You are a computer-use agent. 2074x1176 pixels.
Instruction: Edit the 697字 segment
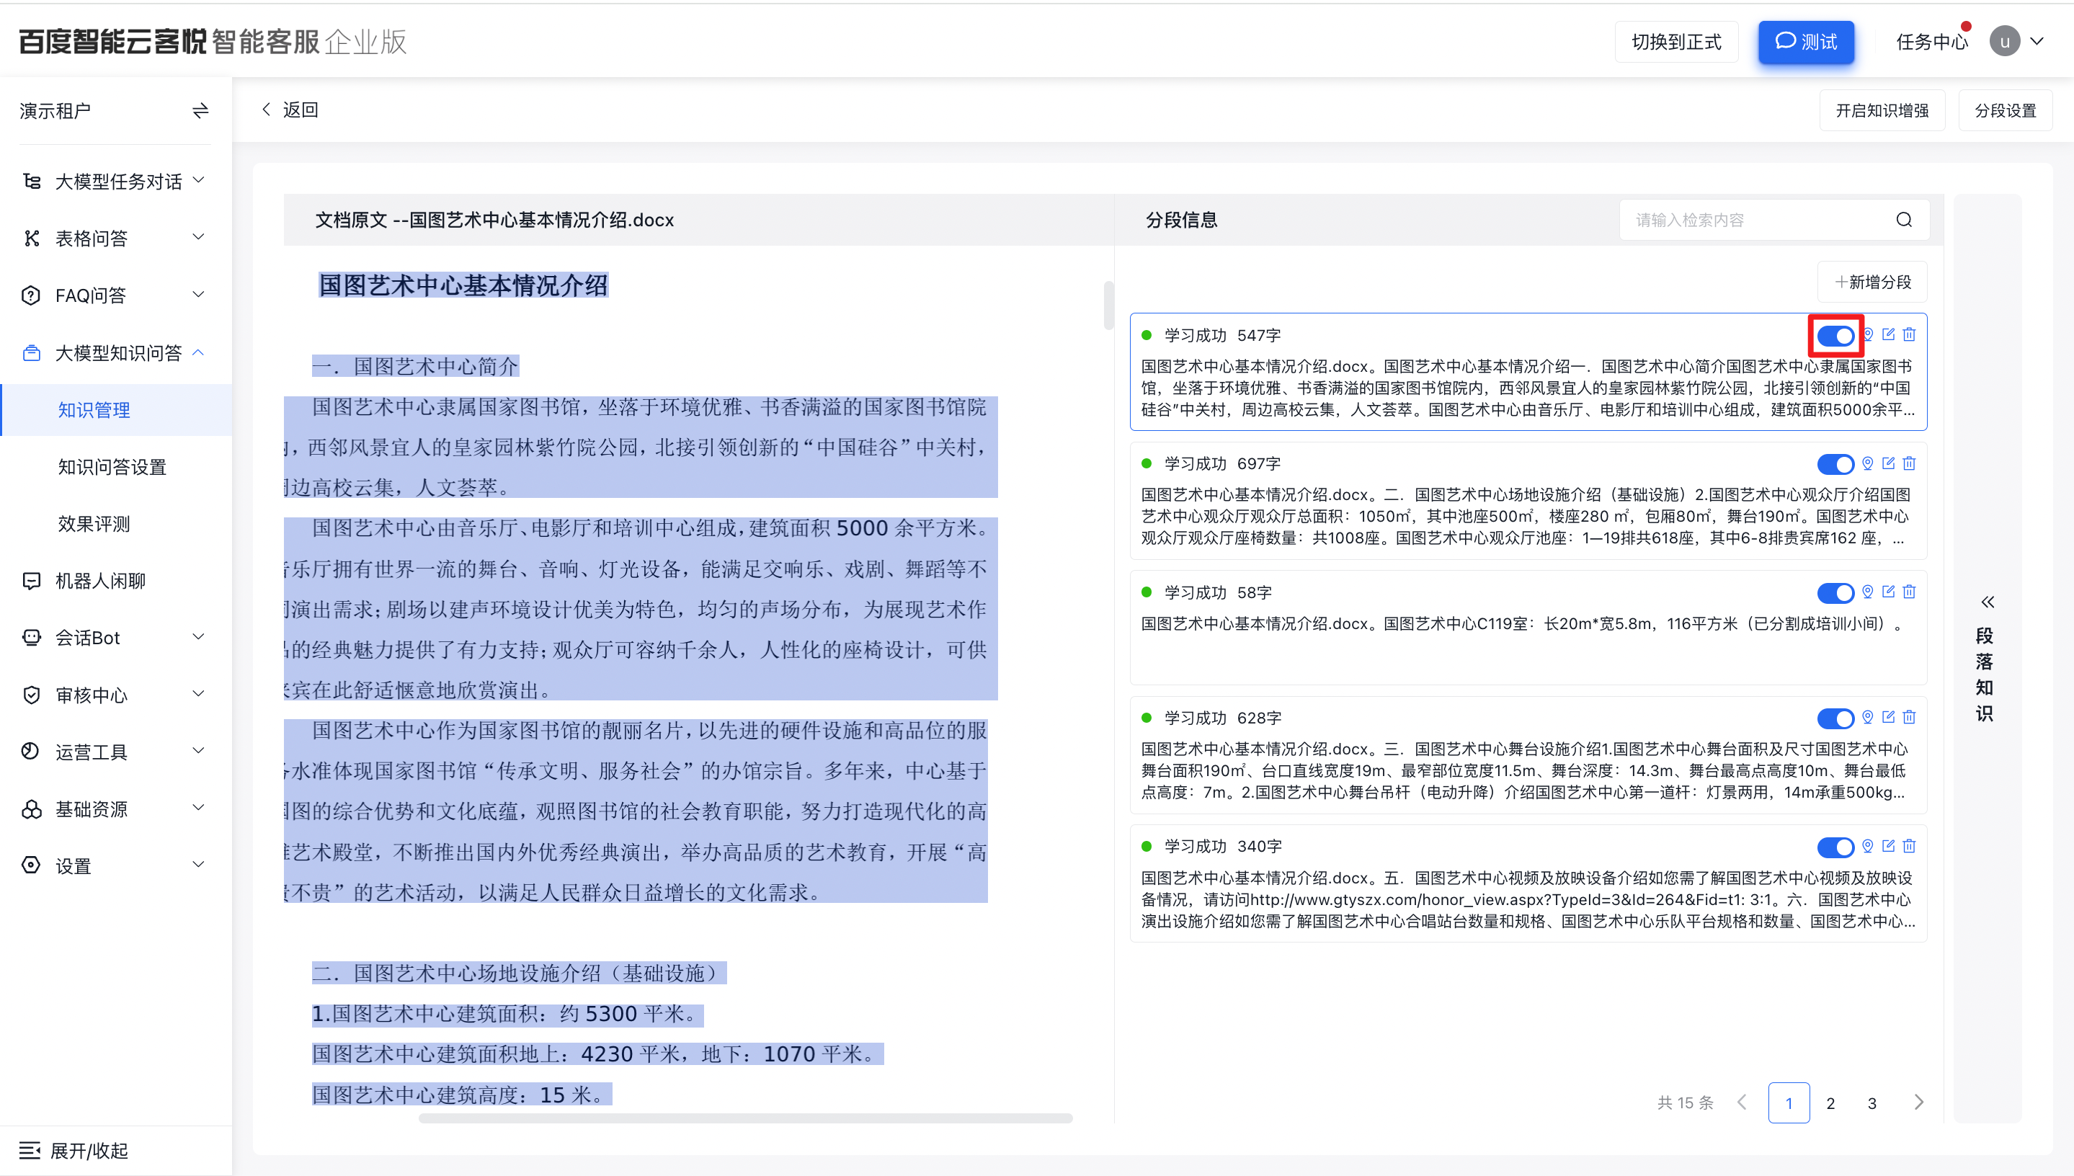(1888, 463)
